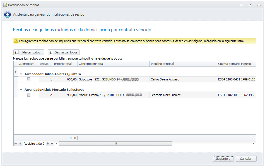Sort by the ¿Domiciliar? column header
265x167 pixels.
[x=28, y=64]
